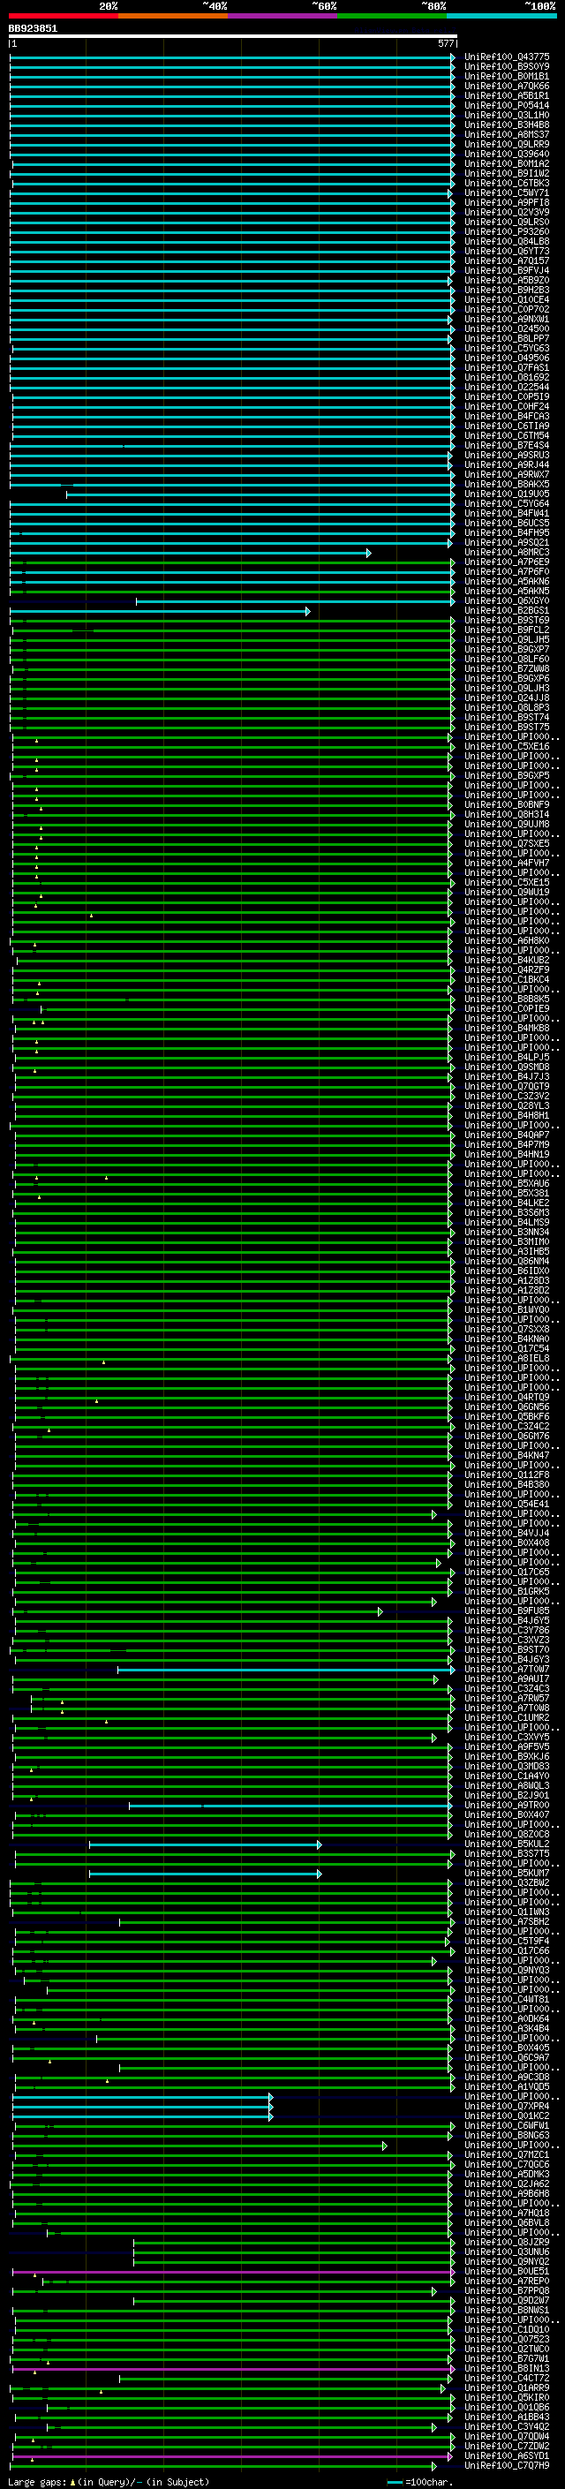Select the UniRef100_C5WY71 label
565x2489 pixels.
[x=506, y=193]
